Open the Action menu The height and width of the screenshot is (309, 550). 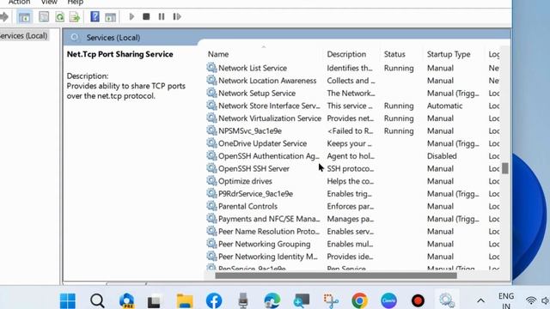pos(19,3)
